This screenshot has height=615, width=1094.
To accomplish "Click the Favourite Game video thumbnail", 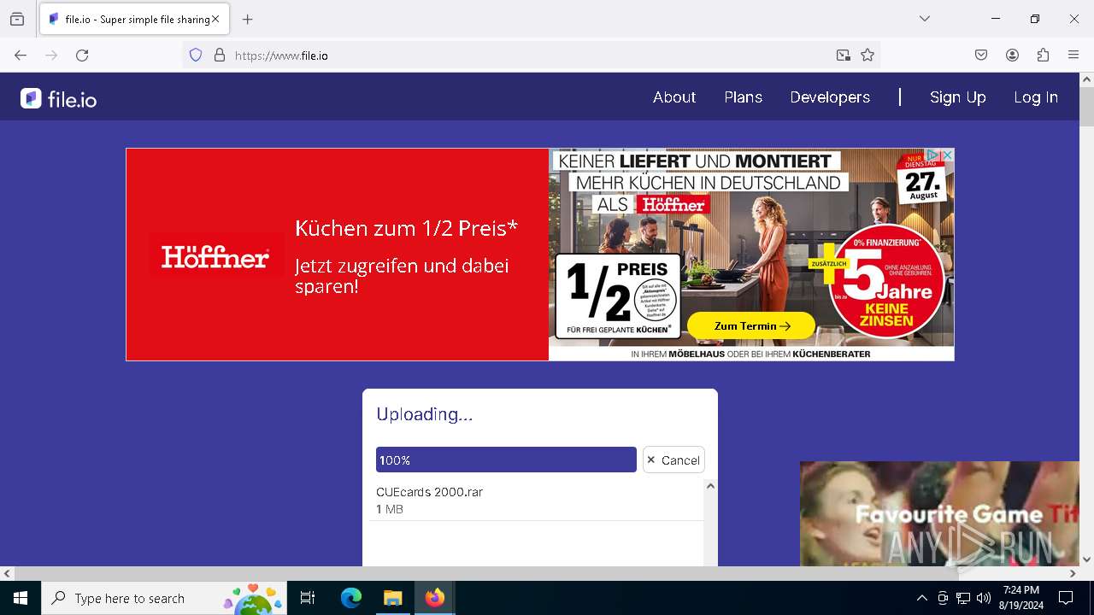I will pos(939,513).
